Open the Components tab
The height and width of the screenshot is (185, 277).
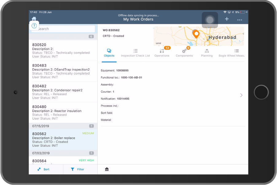[x=184, y=53]
